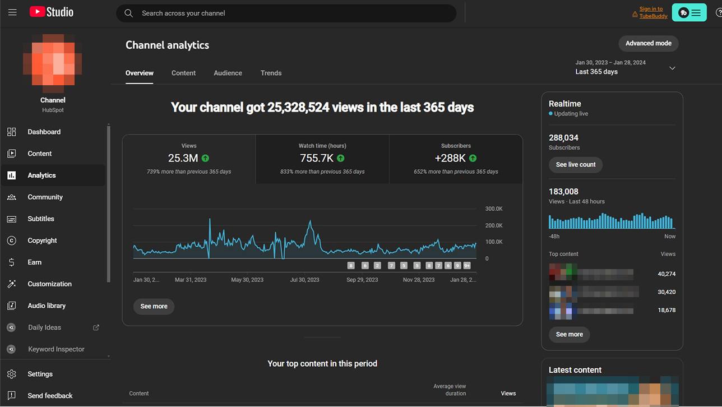Click the Daily Ideas external link icon

coord(96,327)
